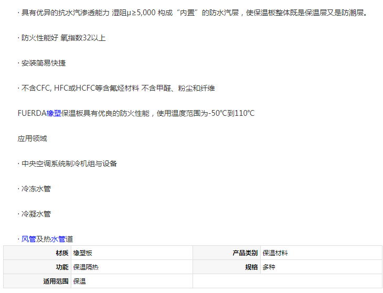
Task: Click the blue 橡塑 link after FUERDA
Action: (54, 113)
